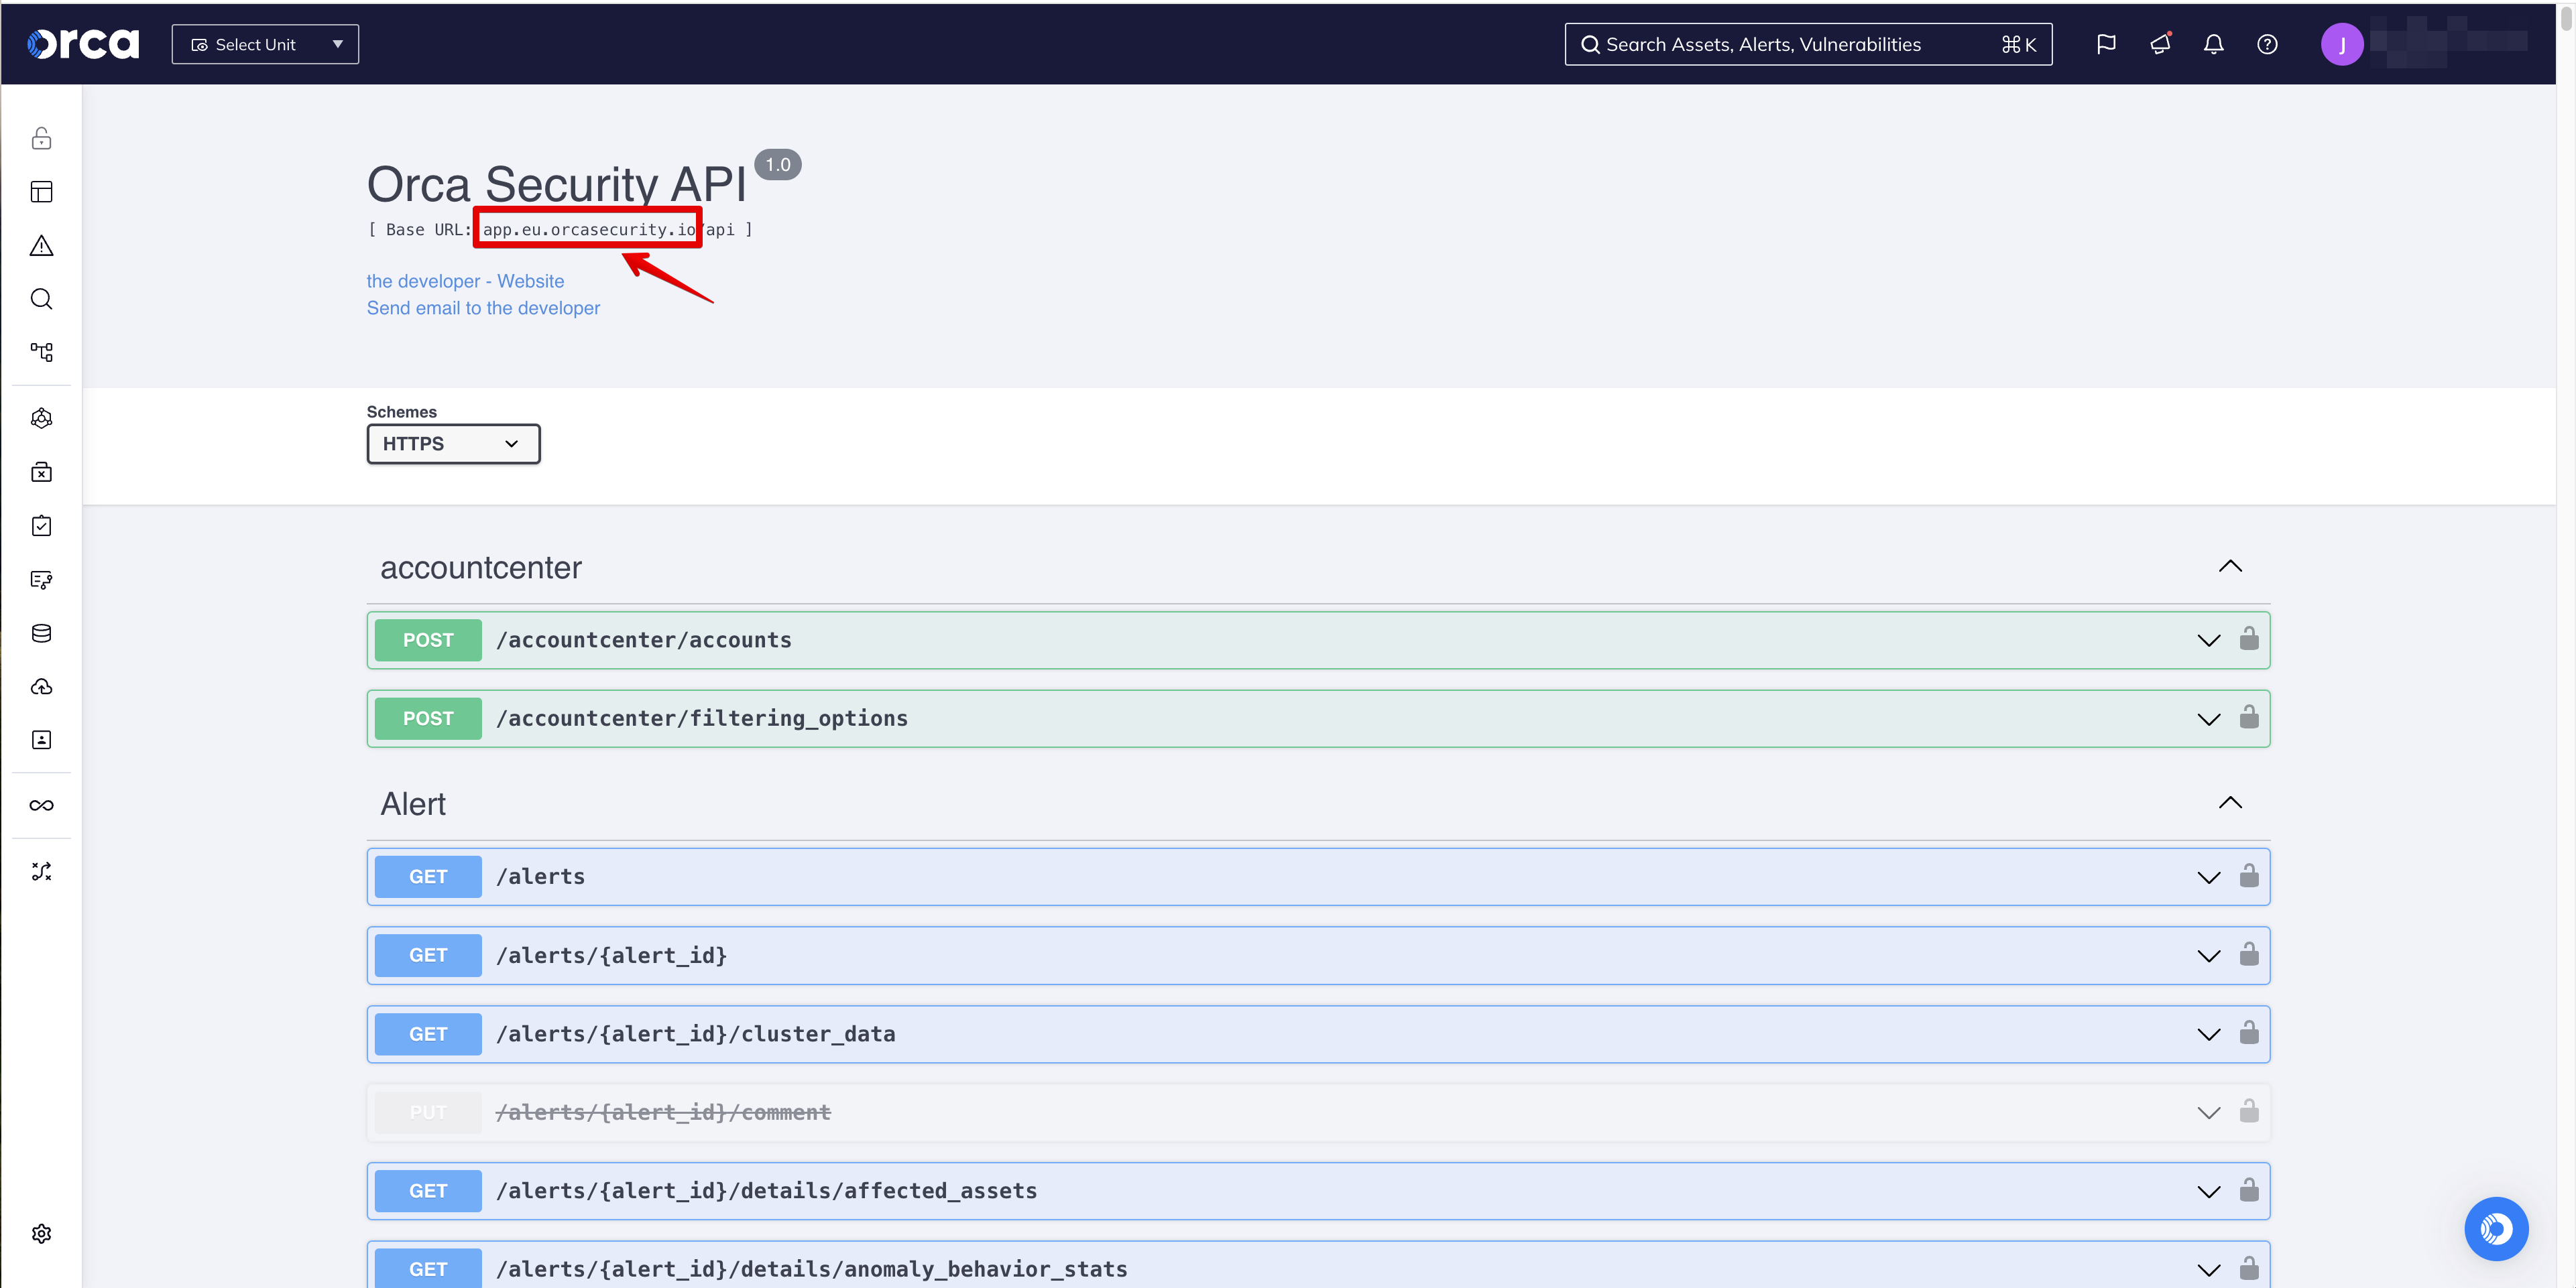Image resolution: width=2576 pixels, height=1288 pixels.
Task: Select the database inventory icon in sidebar
Action: pyautogui.click(x=41, y=633)
